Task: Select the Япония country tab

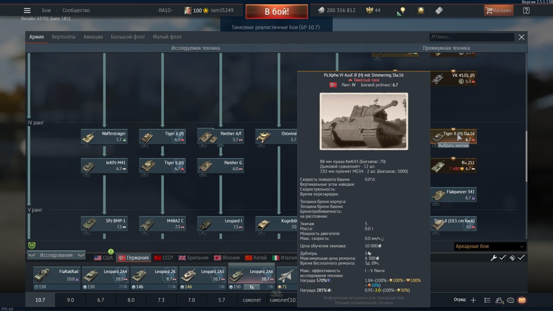Action: pyautogui.click(x=227, y=258)
